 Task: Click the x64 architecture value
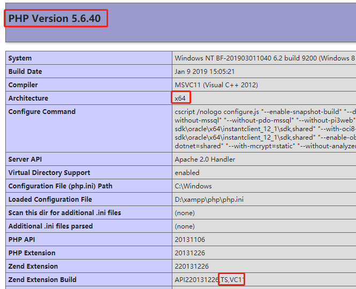pyautogui.click(x=180, y=98)
